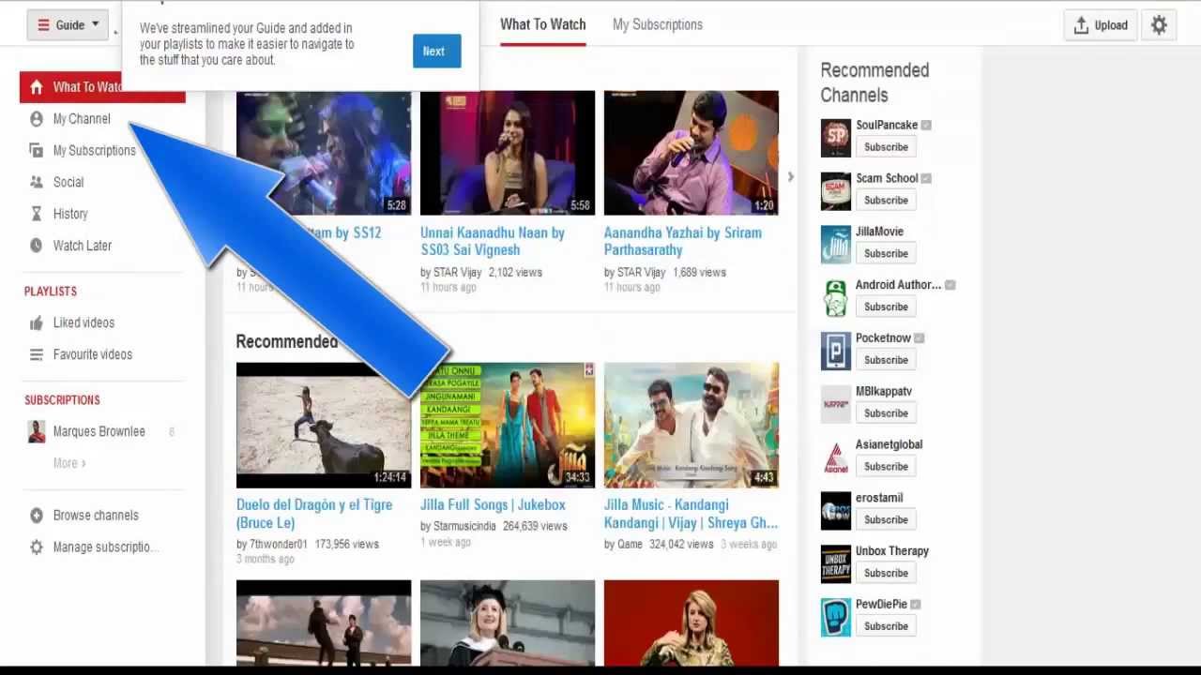The height and width of the screenshot is (675, 1201).
Task: Click the Favourite videos list icon
Action: click(x=37, y=354)
